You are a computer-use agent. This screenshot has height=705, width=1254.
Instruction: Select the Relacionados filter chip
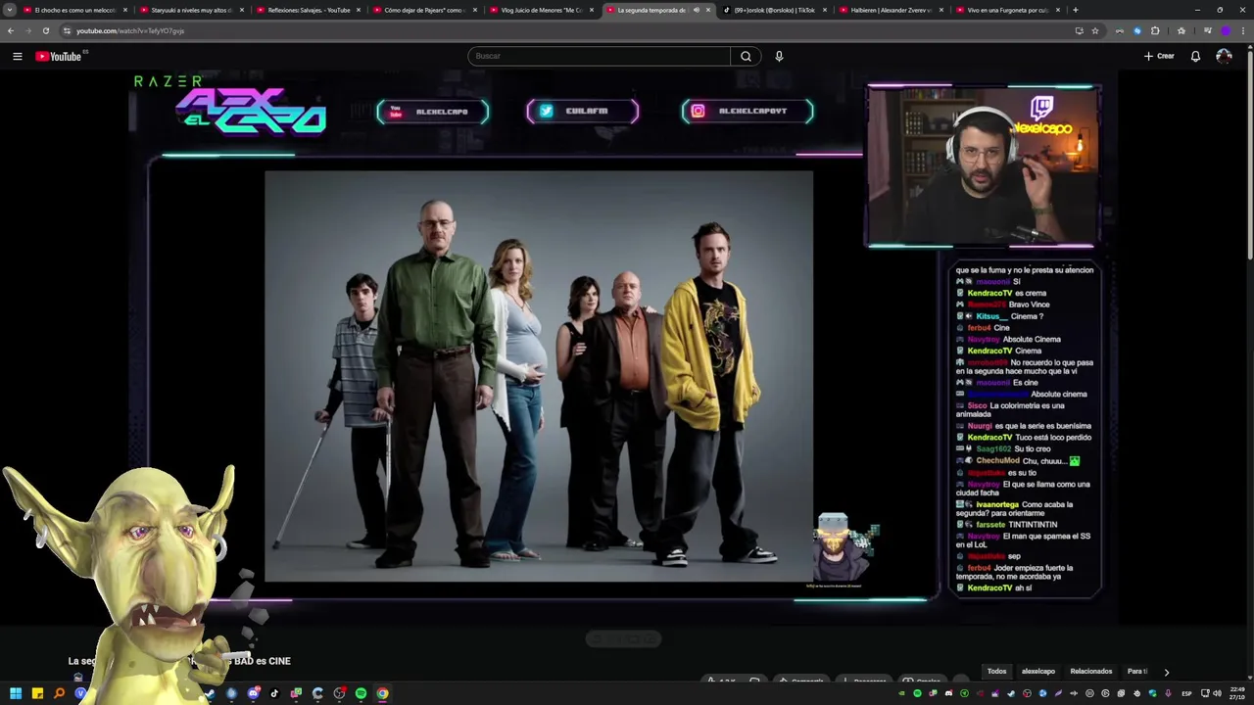(x=1091, y=671)
